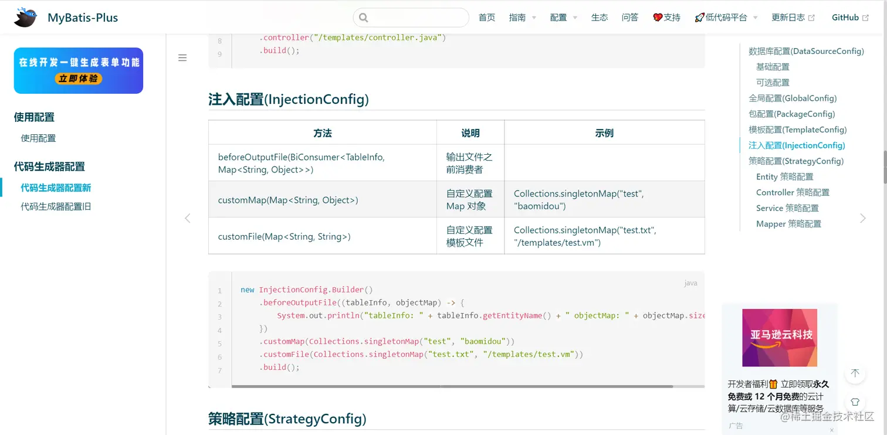Go to the 问答 nav item

(630, 18)
